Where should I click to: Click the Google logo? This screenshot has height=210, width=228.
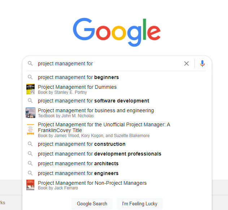tap(117, 30)
